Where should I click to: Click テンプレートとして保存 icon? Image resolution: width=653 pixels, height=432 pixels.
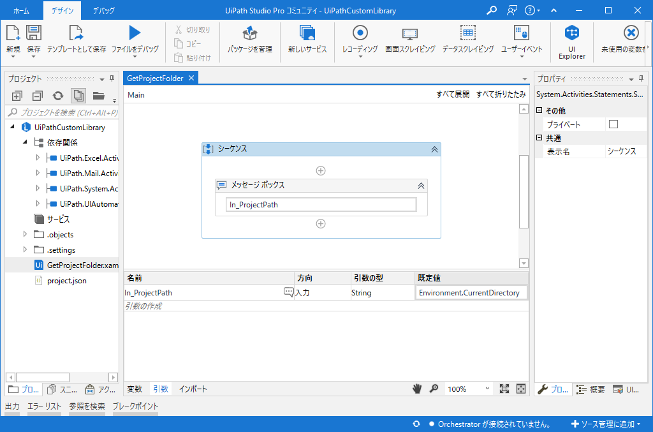coord(77,33)
